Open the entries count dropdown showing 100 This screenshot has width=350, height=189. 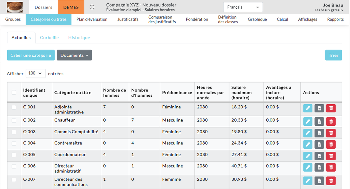click(x=36, y=73)
